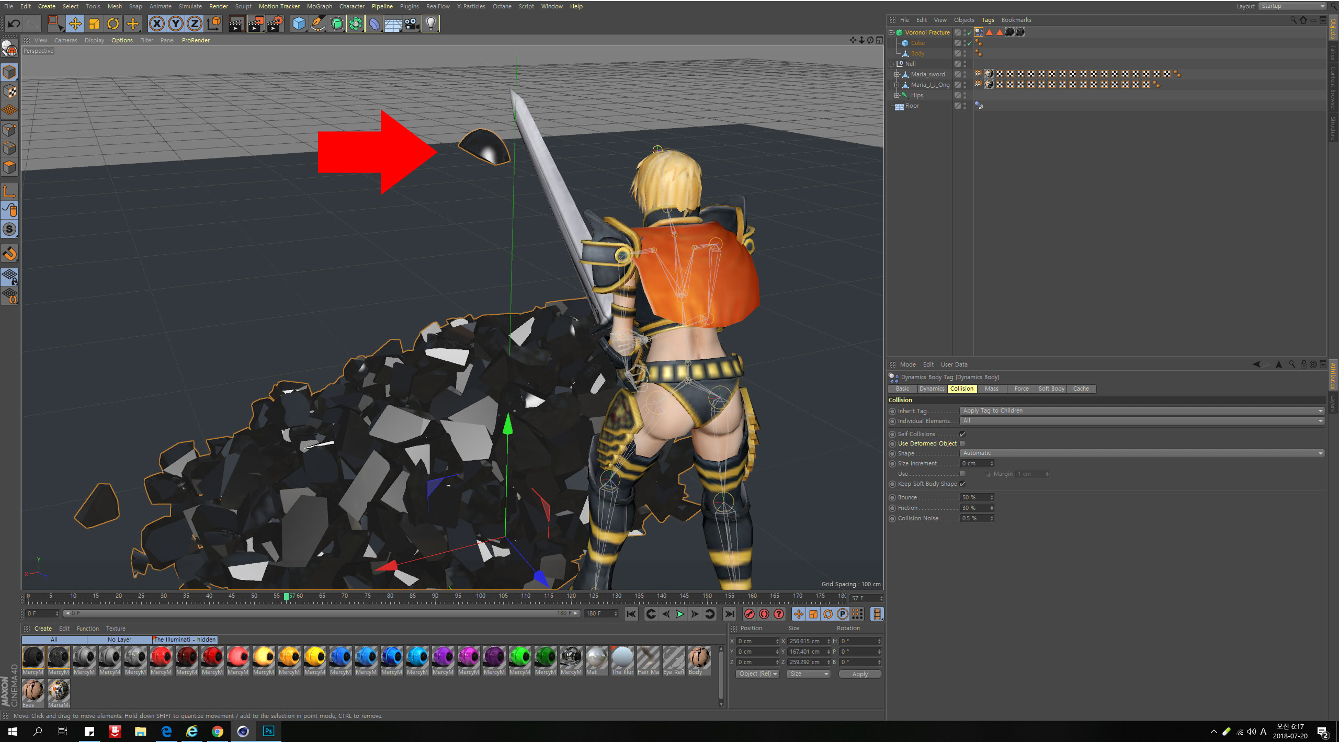This screenshot has width=1339, height=742.
Task: Open the Object (Rel) coordinate dropdown
Action: point(757,673)
